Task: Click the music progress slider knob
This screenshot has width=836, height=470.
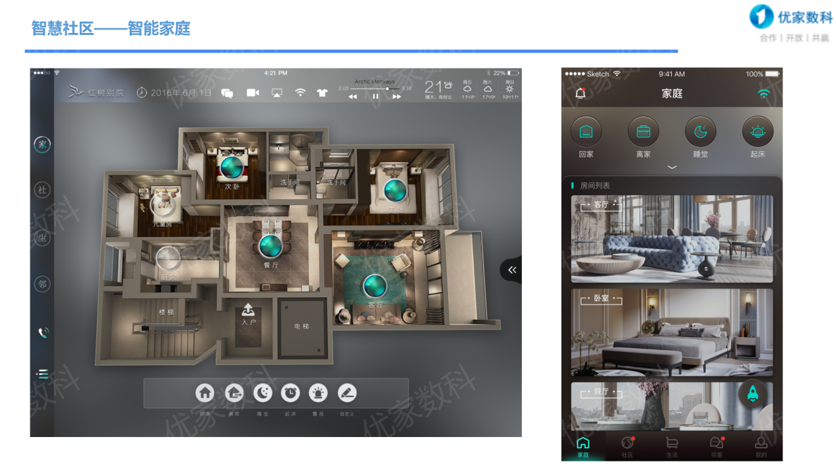Action: (x=387, y=88)
